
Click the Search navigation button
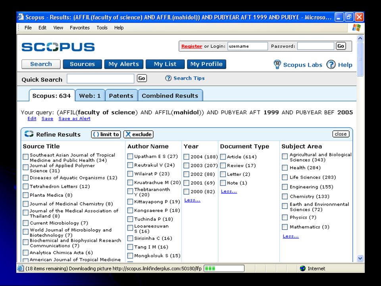(x=41, y=64)
